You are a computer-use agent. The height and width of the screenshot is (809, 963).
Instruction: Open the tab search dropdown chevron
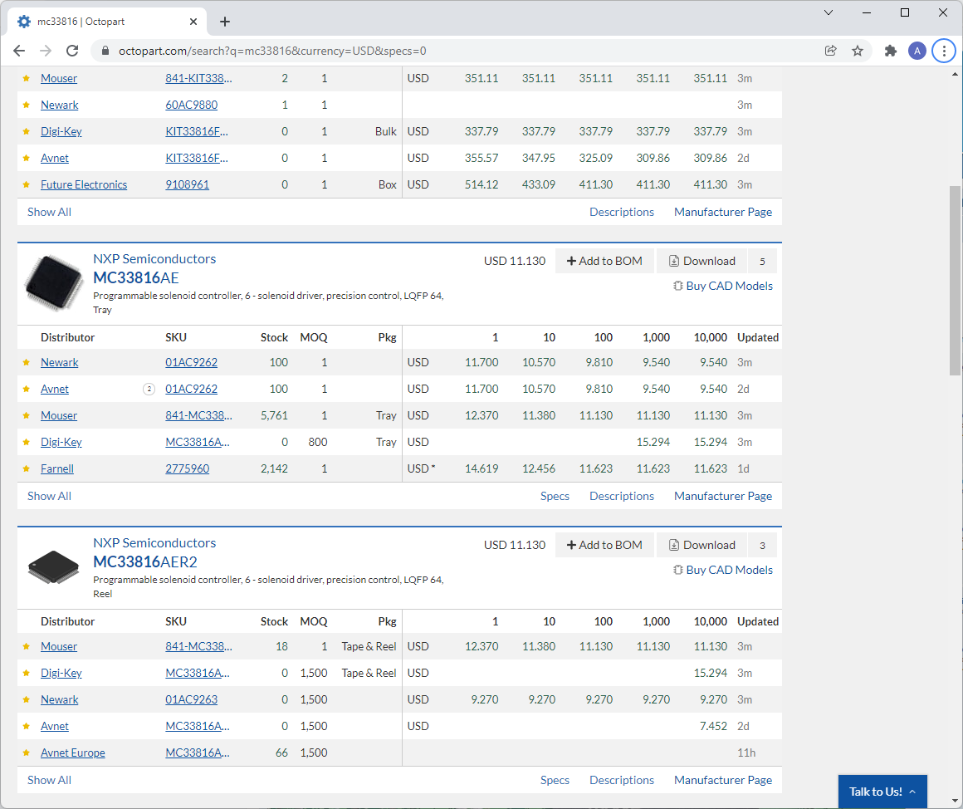[828, 12]
